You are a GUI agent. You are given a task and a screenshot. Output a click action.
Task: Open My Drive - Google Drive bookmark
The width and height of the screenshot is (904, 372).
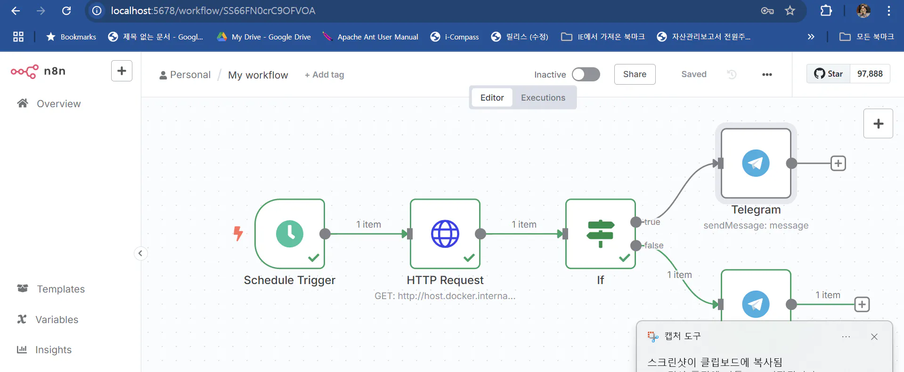(264, 37)
